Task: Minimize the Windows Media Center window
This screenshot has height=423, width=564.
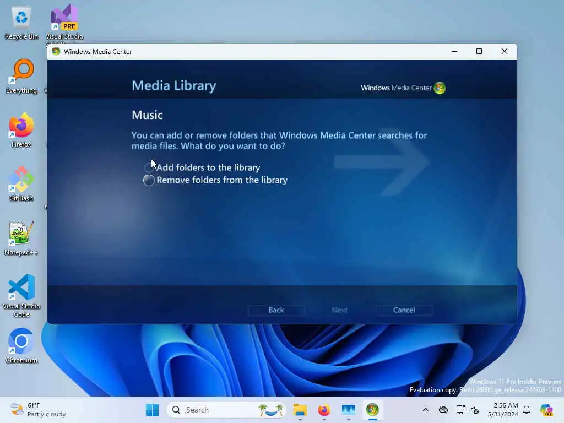Action: (x=454, y=51)
